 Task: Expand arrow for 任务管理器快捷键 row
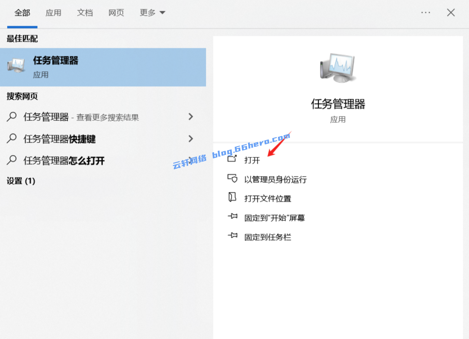(191, 139)
